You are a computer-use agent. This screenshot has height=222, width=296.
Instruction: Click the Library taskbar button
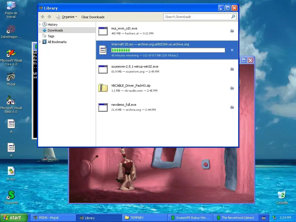(x=99, y=218)
